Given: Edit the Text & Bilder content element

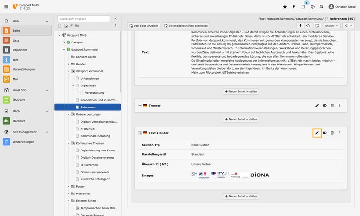Looking at the screenshot, I should [x=317, y=133].
